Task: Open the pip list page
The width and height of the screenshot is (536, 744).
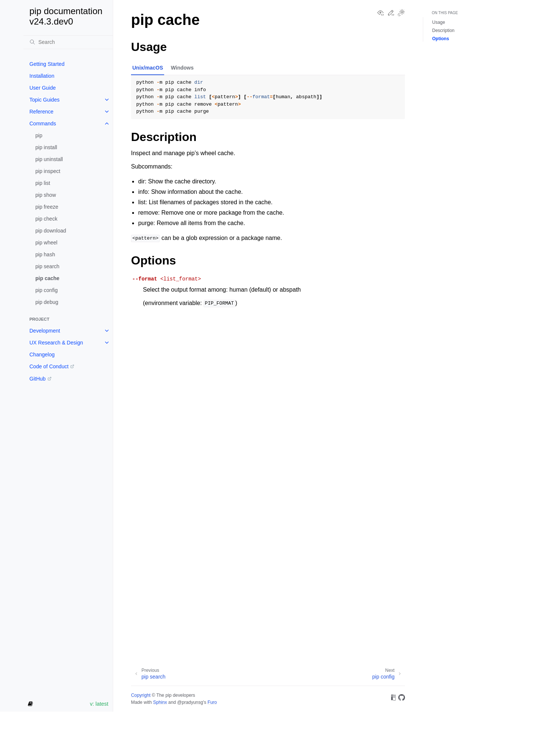Action: 43,183
